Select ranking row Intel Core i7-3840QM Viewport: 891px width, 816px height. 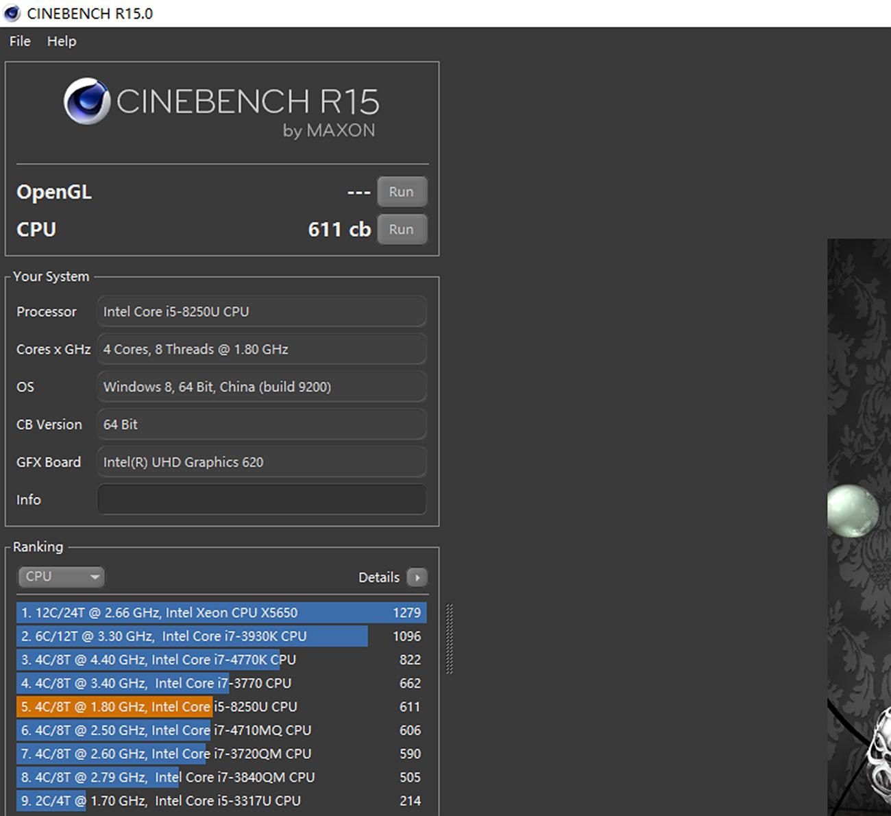pos(221,777)
